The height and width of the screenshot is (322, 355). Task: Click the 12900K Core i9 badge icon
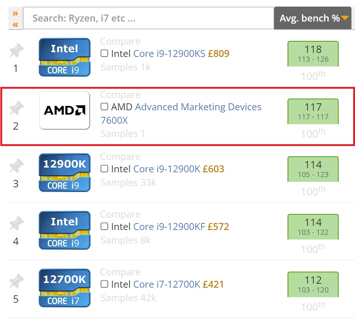point(65,173)
